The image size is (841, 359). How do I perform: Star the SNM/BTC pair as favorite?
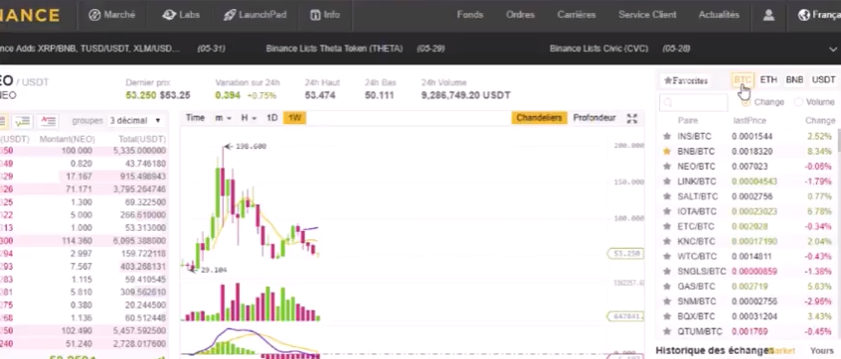(x=667, y=301)
